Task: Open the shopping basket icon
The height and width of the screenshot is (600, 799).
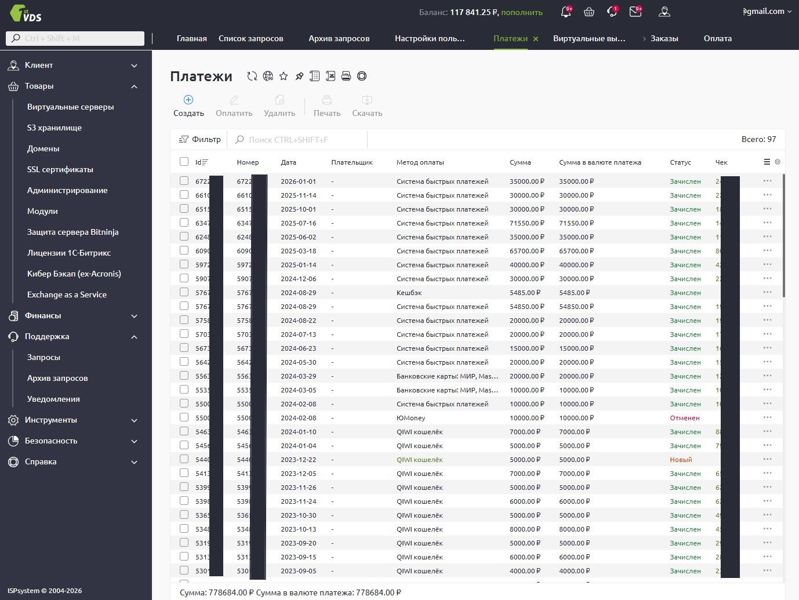Action: coord(589,12)
